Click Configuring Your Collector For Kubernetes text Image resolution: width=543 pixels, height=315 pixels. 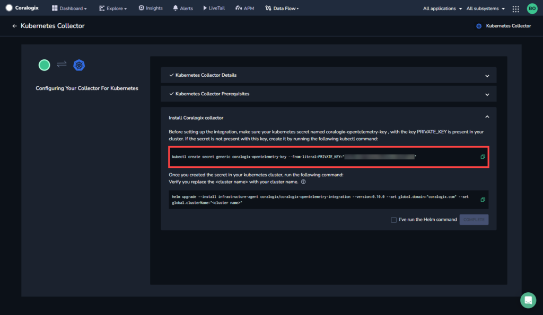pyautogui.click(x=87, y=88)
